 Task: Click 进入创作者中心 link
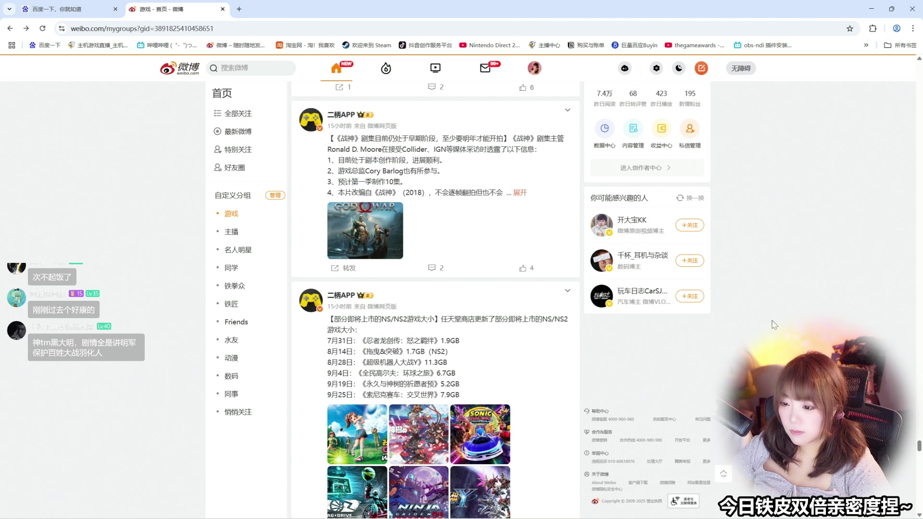(x=647, y=168)
